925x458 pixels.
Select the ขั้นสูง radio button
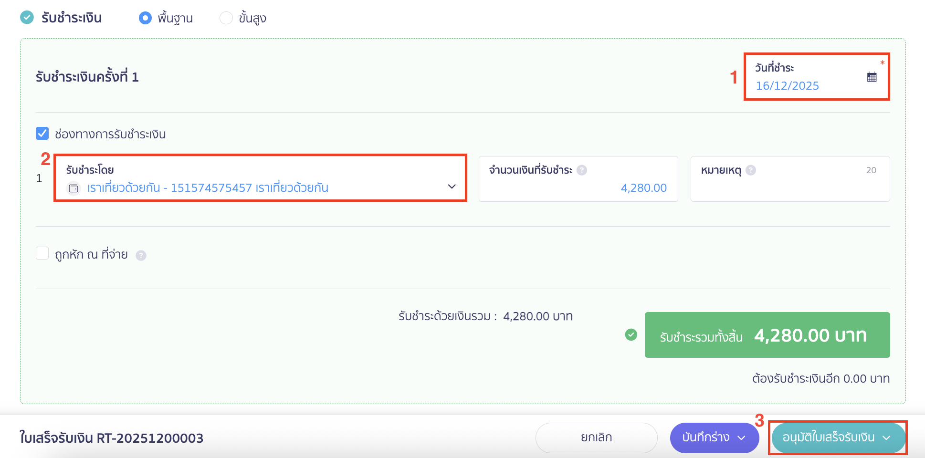226,18
